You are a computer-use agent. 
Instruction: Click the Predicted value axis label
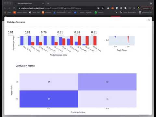(x=78, y=112)
